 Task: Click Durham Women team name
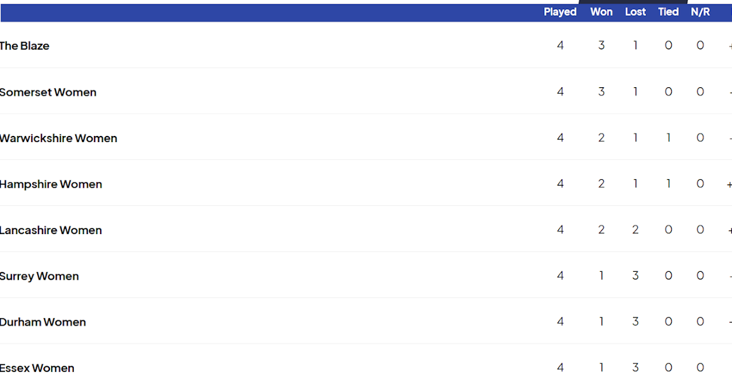(x=43, y=322)
